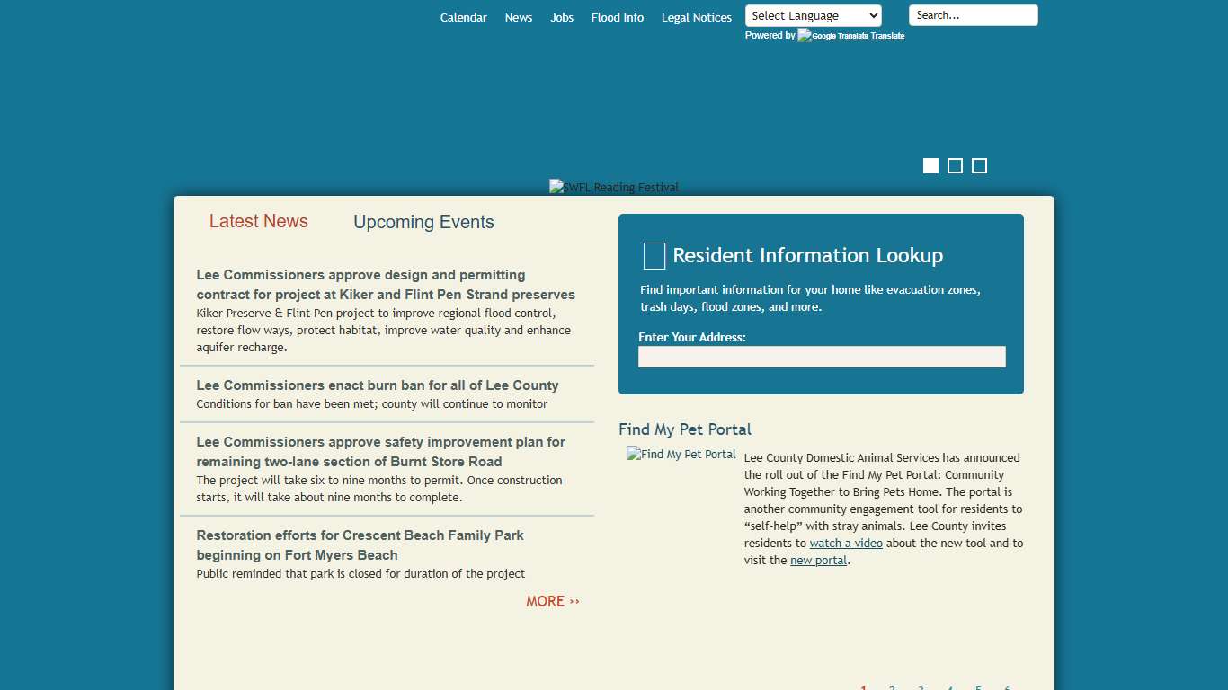
Task: Click into the Search box
Action: click(973, 15)
